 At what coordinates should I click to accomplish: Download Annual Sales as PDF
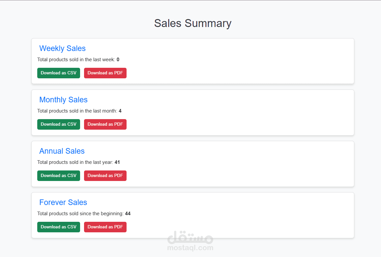coord(105,176)
